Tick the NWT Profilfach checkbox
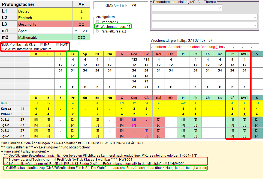The image size is (263, 179). [x=58, y=44]
